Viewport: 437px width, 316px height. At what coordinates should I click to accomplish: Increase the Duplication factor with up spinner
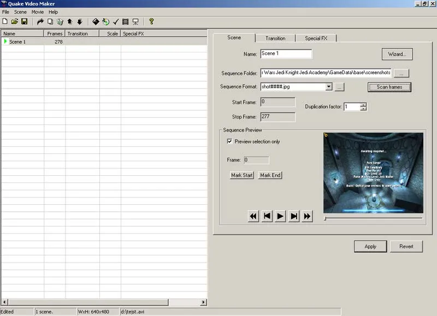point(363,105)
